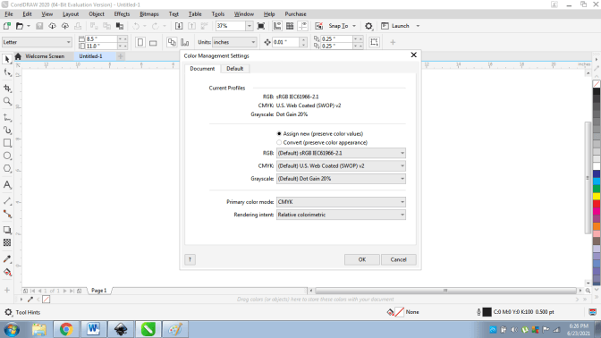Open the Letter page size dropdown
601x338 pixels.
tap(37, 42)
